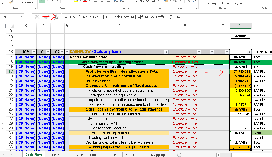Click the Format Painter button

click(x=22, y=2)
